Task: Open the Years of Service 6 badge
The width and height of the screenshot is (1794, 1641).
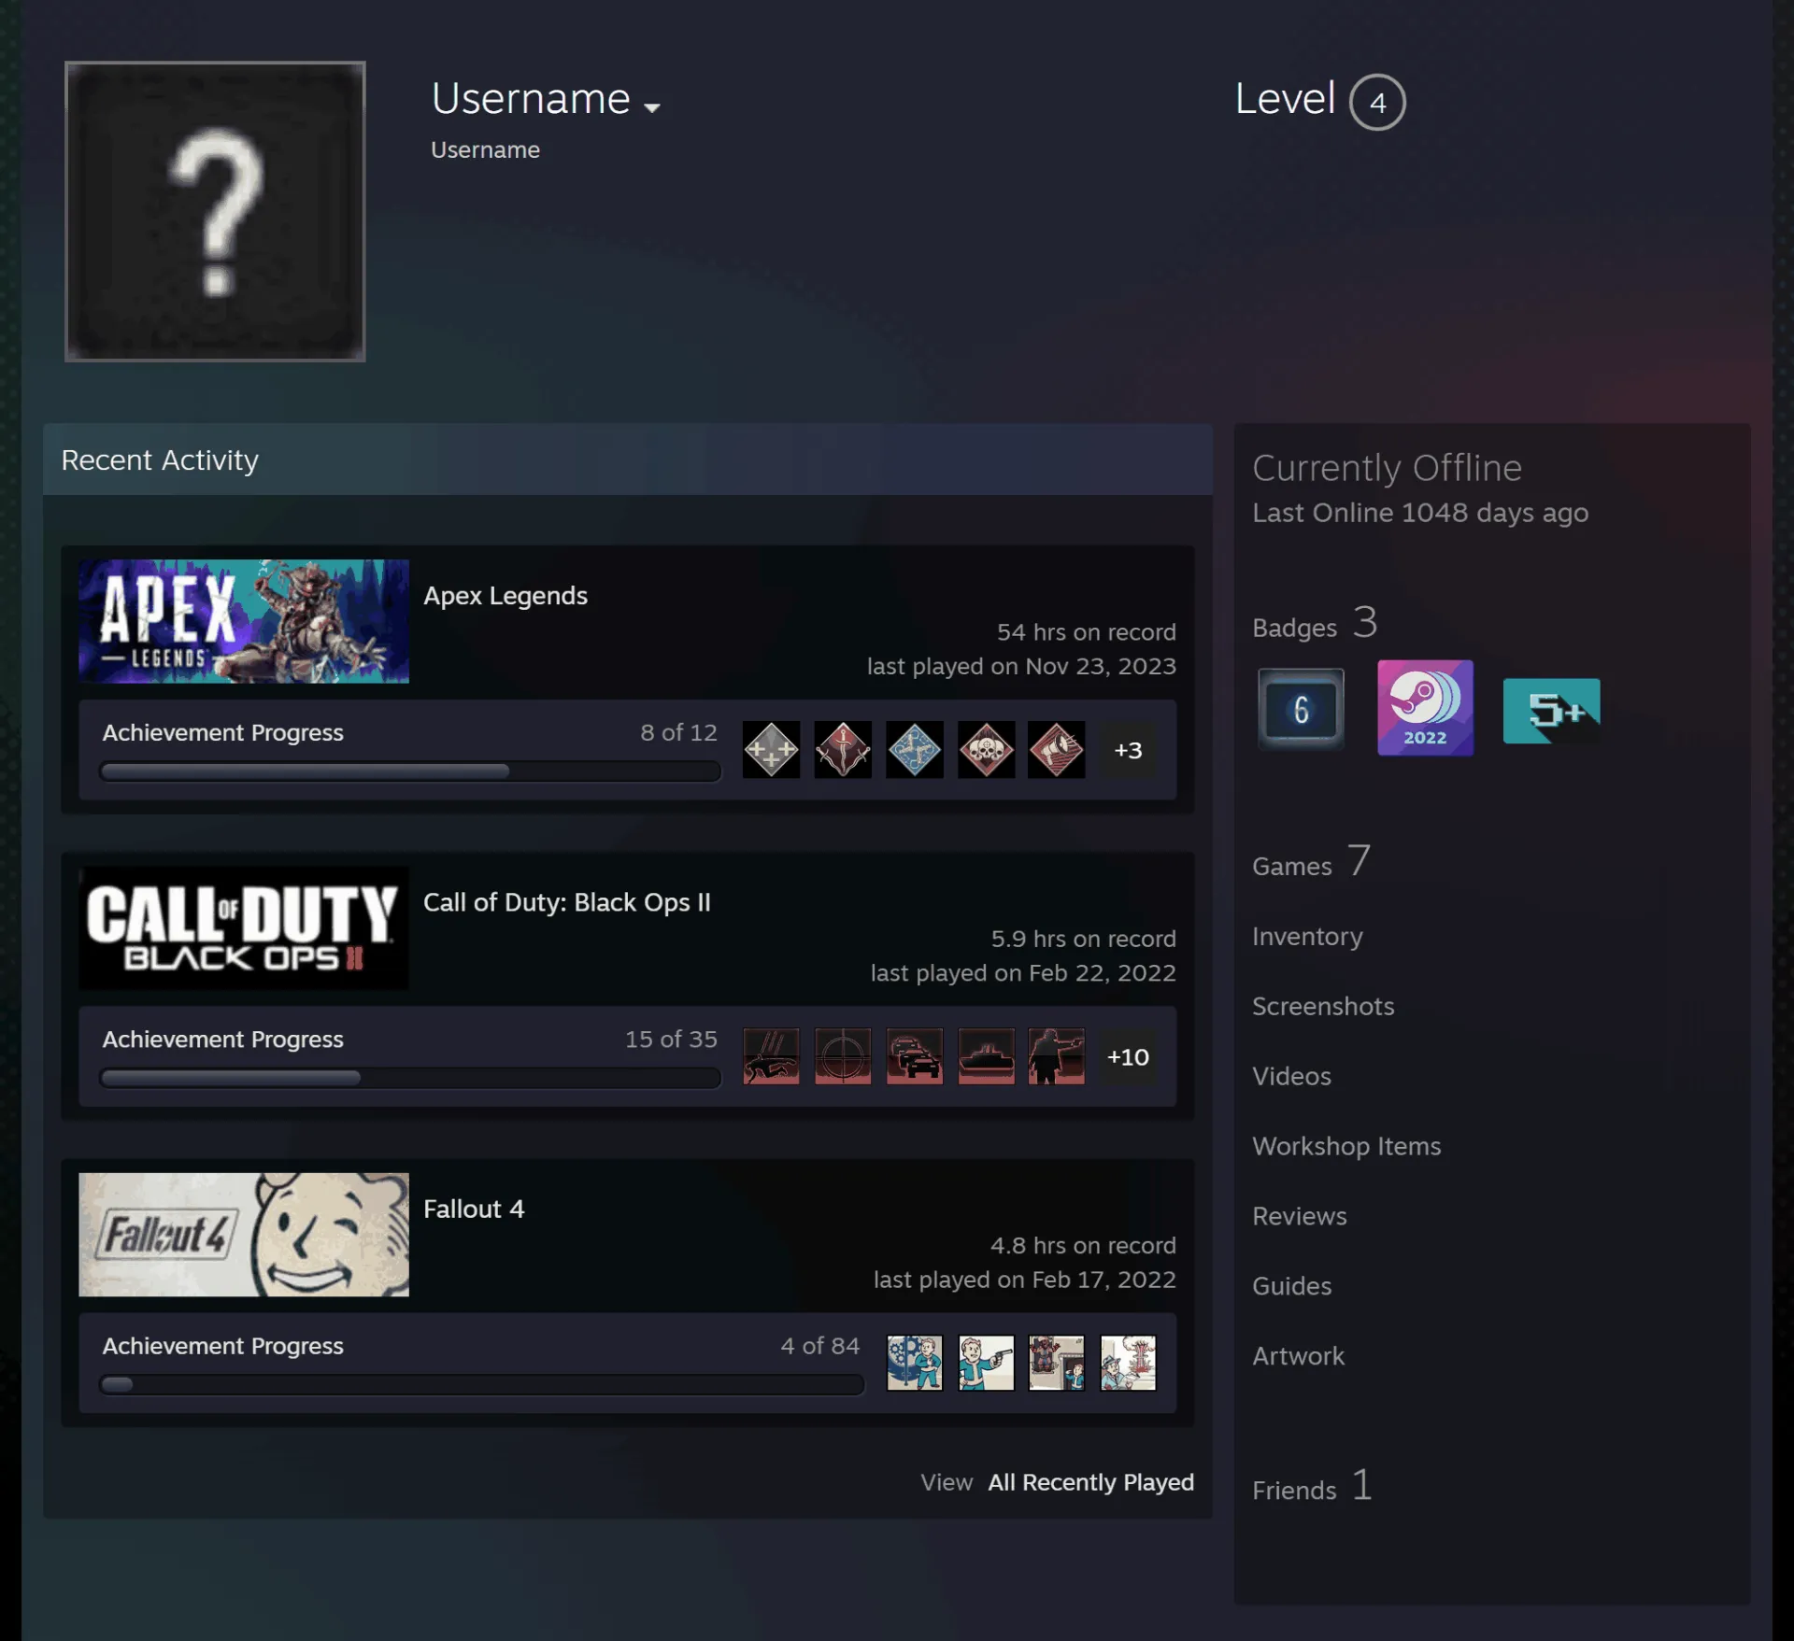Action: (1301, 709)
